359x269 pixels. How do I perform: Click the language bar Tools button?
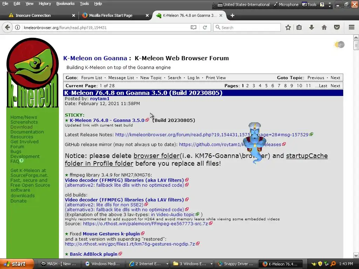[309, 4]
